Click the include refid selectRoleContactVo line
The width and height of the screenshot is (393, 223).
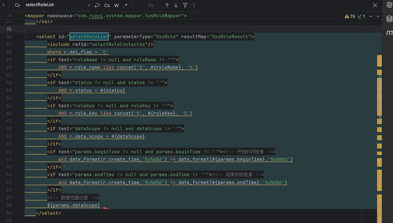(100, 44)
